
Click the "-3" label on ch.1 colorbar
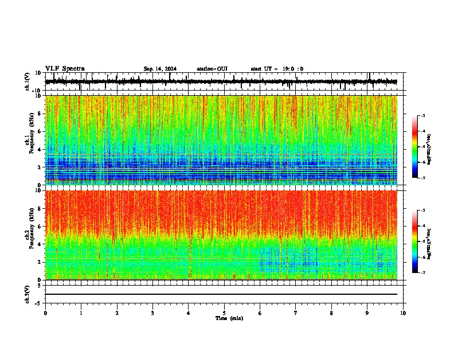422,115
